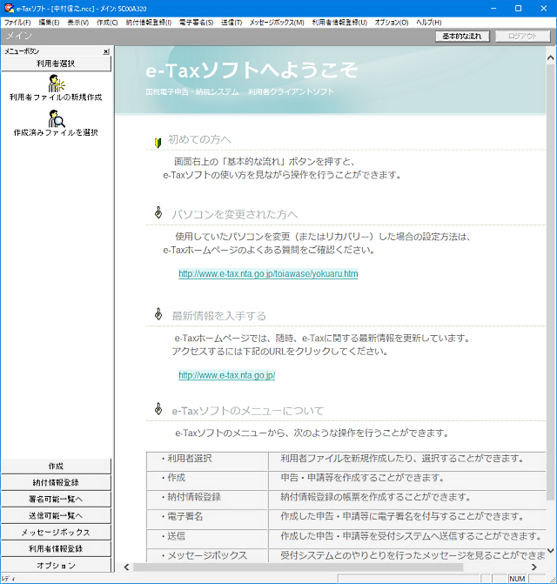The height and width of the screenshot is (584, 557).
Task: Click the ・作成 table cell
Action: 207,480
